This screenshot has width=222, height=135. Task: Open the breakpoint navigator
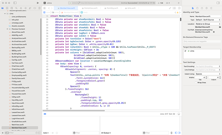pos(35,8)
